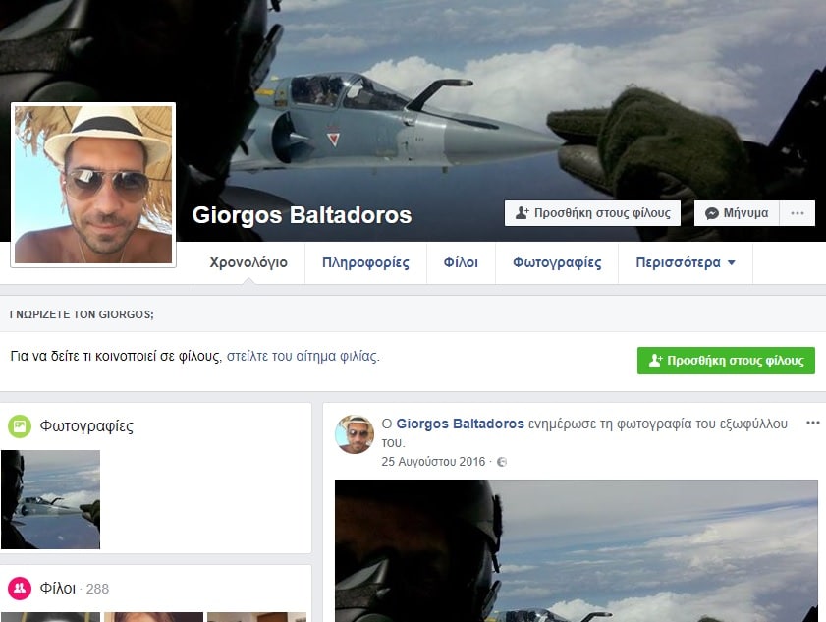The width and height of the screenshot is (826, 622).
Task: Go to the Φωτογραφίες tab
Action: [x=557, y=262]
